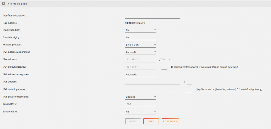Click the IPv4 default gateway field 192.168.1.1

pyautogui.click(x=140, y=67)
